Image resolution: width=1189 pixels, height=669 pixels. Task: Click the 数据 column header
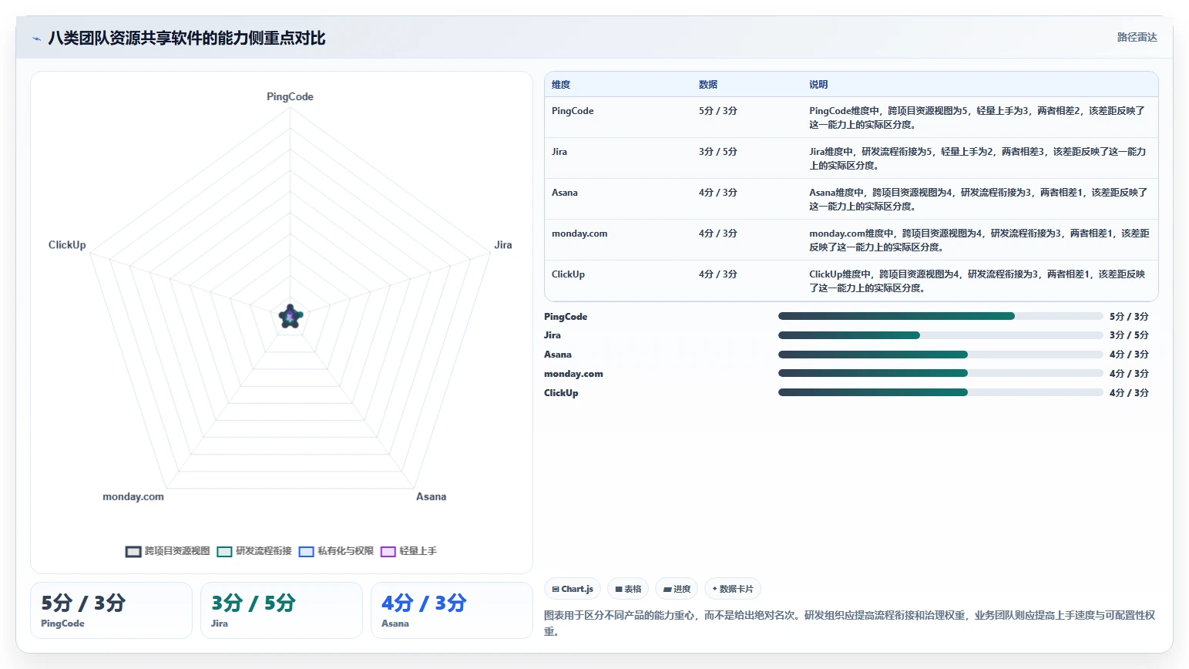click(708, 85)
